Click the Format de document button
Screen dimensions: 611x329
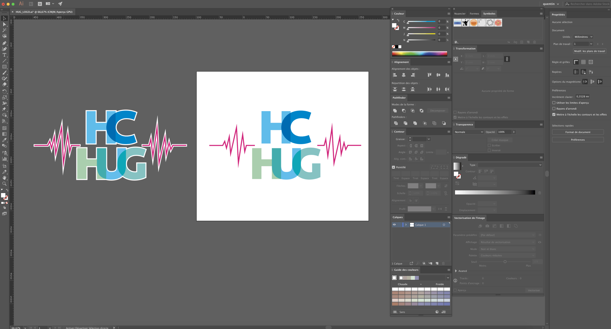(x=578, y=132)
